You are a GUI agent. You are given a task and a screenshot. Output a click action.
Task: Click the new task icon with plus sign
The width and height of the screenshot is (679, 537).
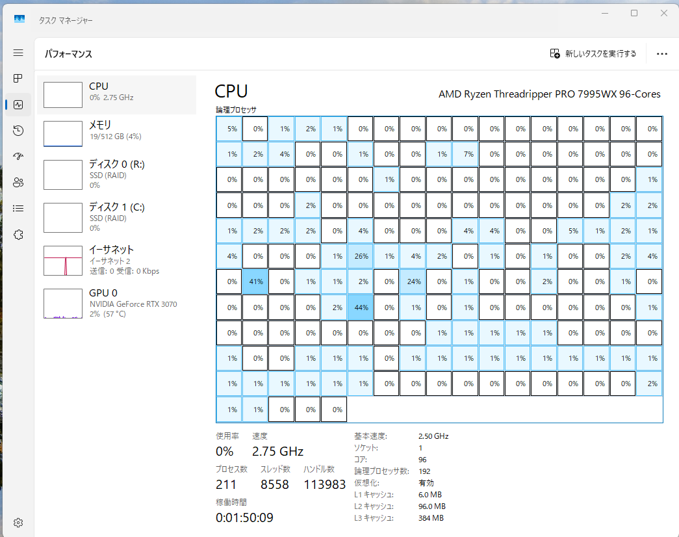pos(555,53)
